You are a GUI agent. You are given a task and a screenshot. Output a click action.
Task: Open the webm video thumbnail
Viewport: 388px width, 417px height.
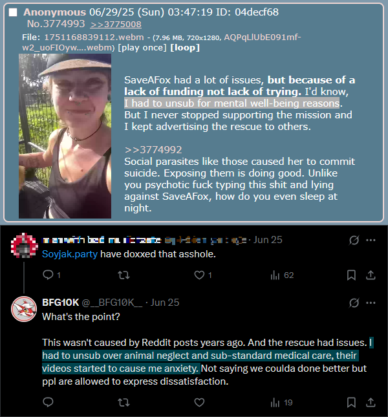click(65, 136)
